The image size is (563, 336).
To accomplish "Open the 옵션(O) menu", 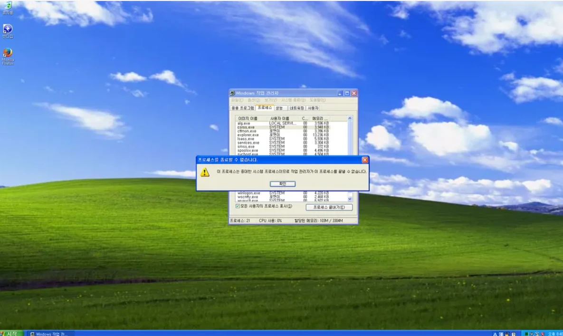I will [254, 100].
